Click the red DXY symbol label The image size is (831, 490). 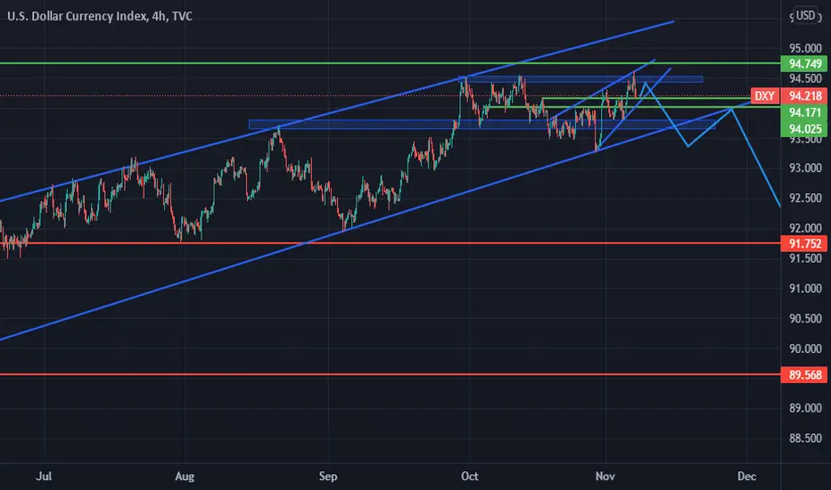pos(764,96)
